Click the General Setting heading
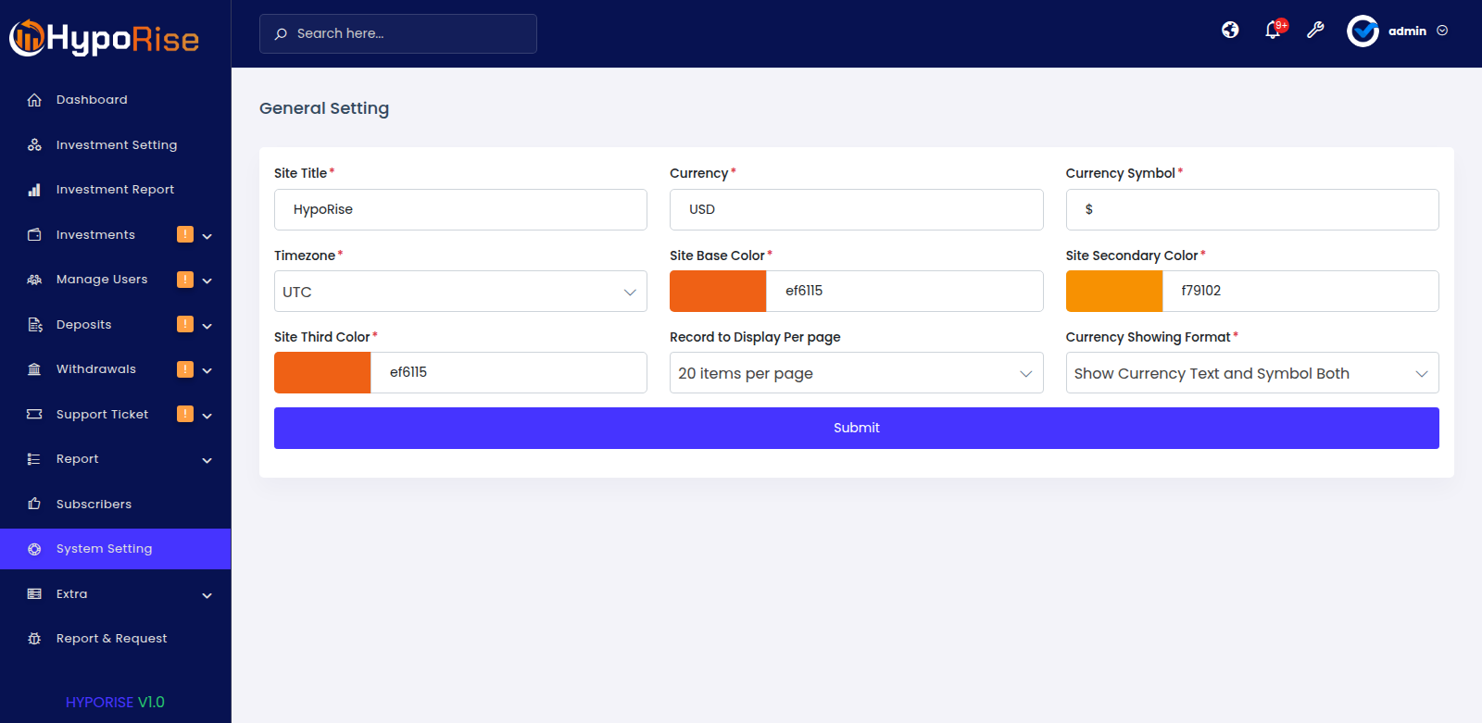Viewport: 1482px width, 723px height. (324, 108)
